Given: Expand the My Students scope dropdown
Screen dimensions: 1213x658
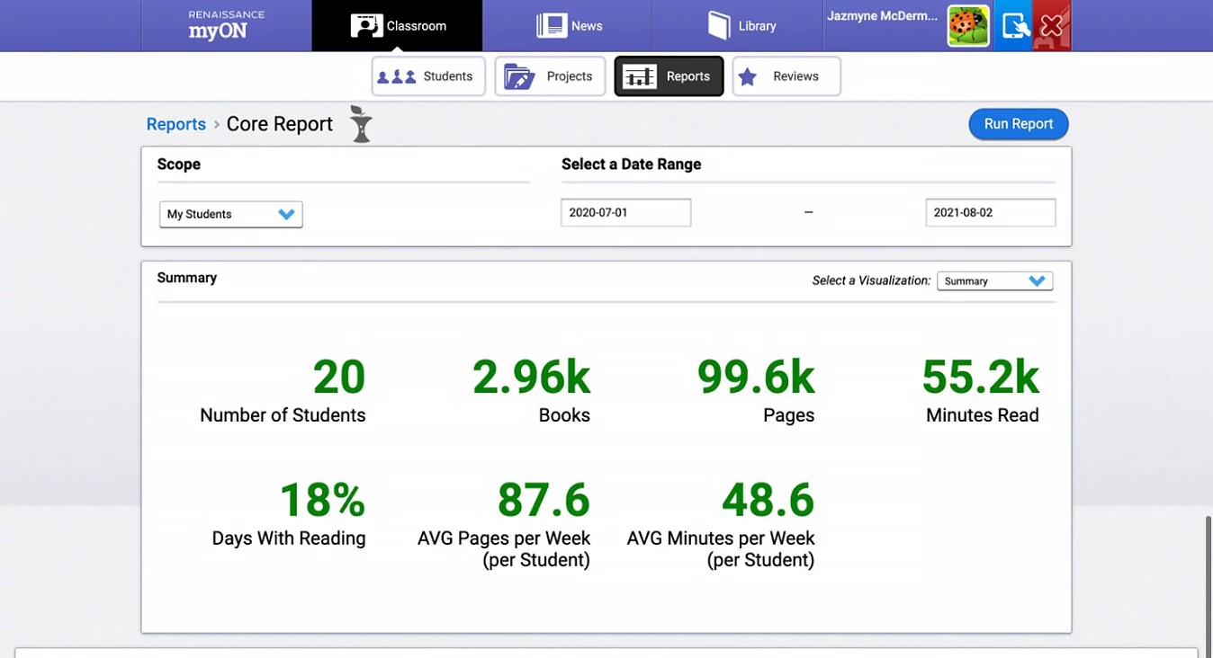Looking at the screenshot, I should pos(231,214).
